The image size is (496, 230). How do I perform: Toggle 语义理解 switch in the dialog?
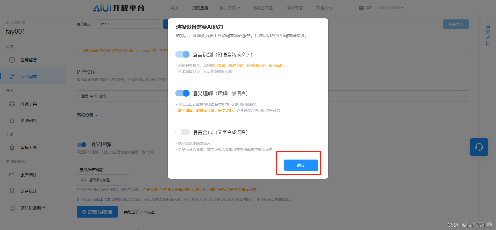[182, 93]
